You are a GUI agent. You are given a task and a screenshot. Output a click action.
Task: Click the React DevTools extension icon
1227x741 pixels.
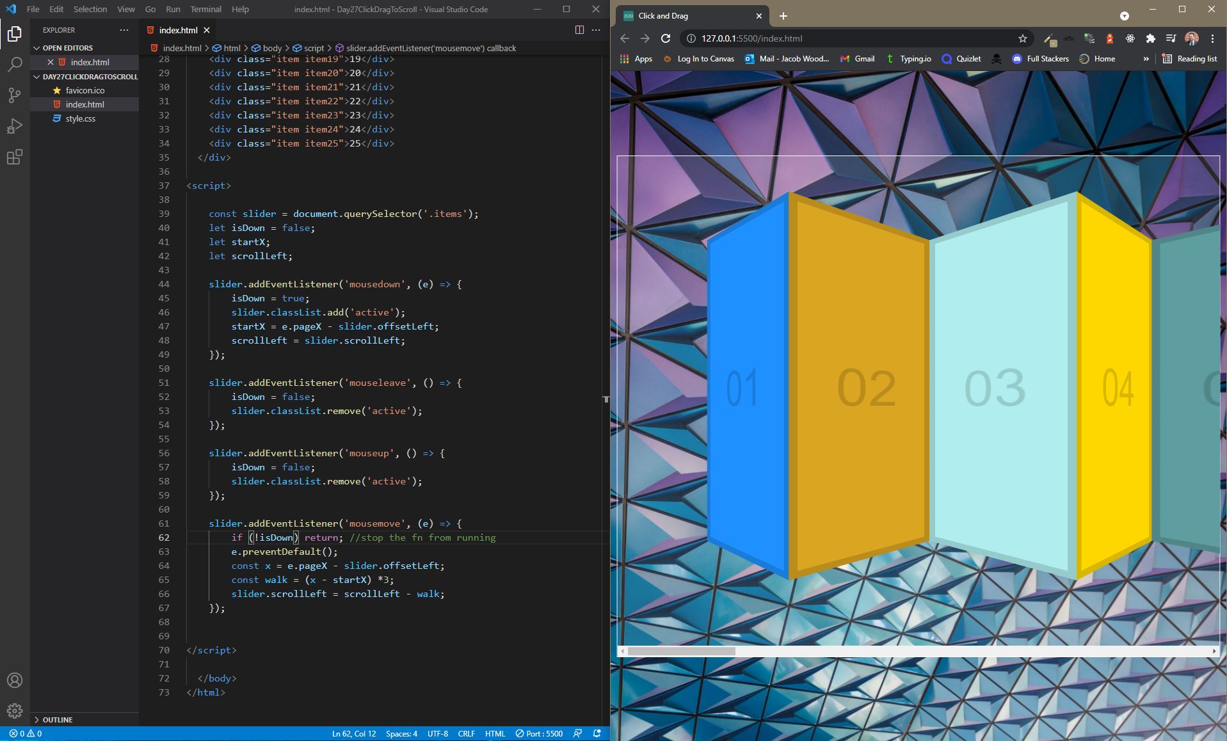(1130, 38)
